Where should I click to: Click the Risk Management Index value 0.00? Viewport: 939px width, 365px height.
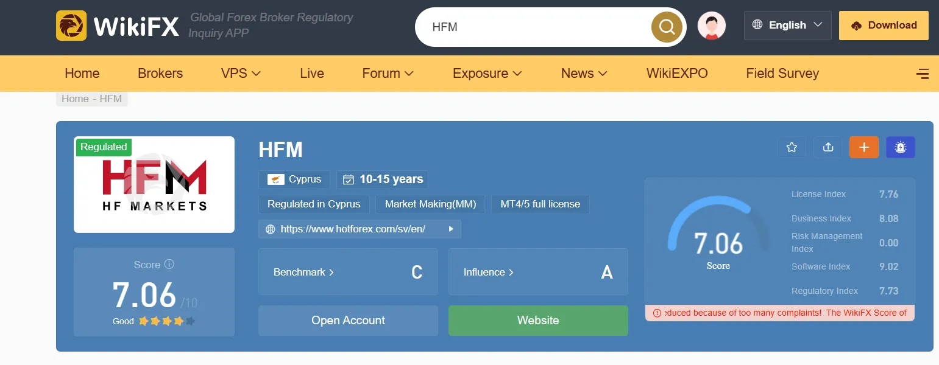click(x=888, y=243)
